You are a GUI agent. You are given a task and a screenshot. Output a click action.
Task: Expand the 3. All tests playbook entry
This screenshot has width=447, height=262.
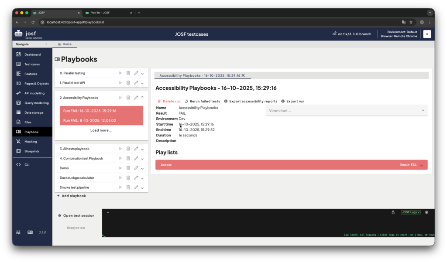tap(142, 149)
